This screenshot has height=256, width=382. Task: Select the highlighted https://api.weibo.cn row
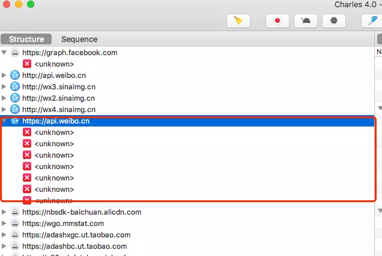click(x=187, y=121)
